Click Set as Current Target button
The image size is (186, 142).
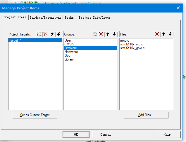pyautogui.click(x=35, y=115)
